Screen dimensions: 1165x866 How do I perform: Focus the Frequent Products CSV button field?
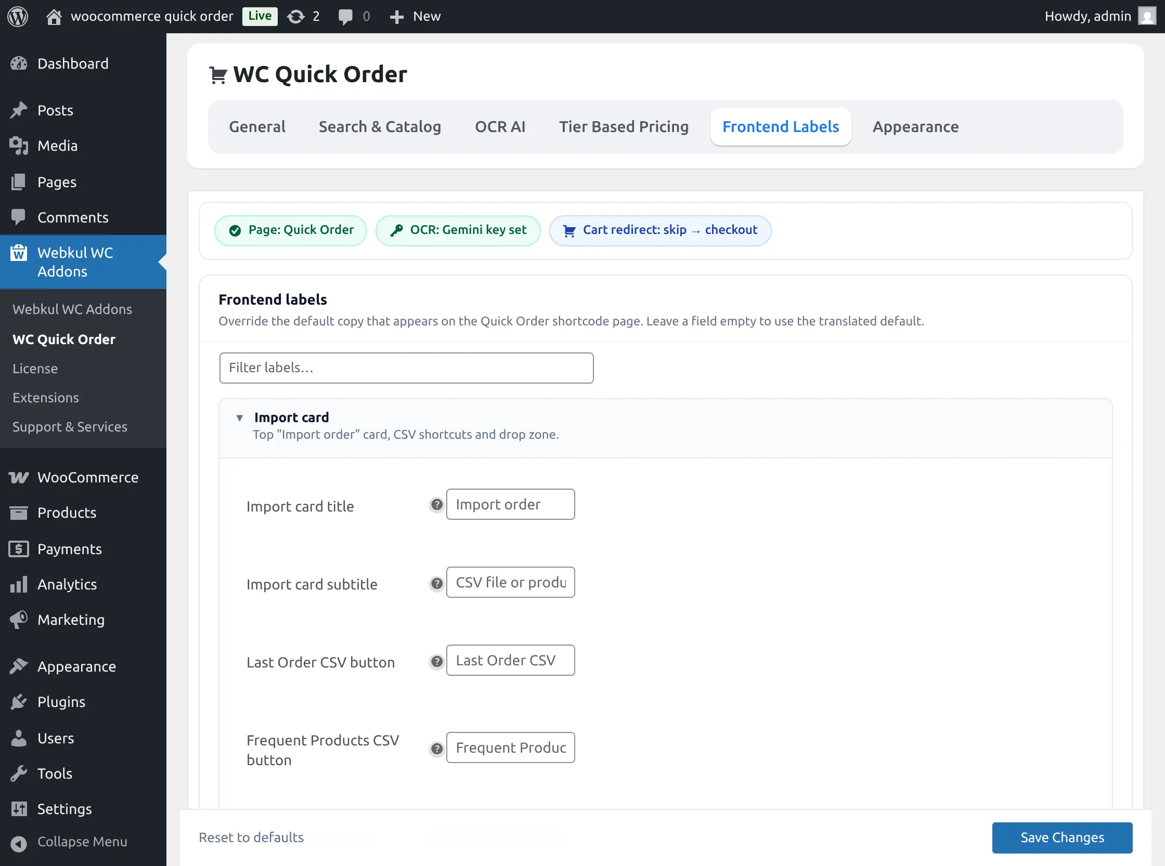pos(510,747)
